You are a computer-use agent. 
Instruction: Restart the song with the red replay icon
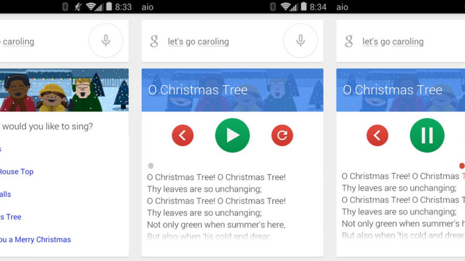(282, 135)
